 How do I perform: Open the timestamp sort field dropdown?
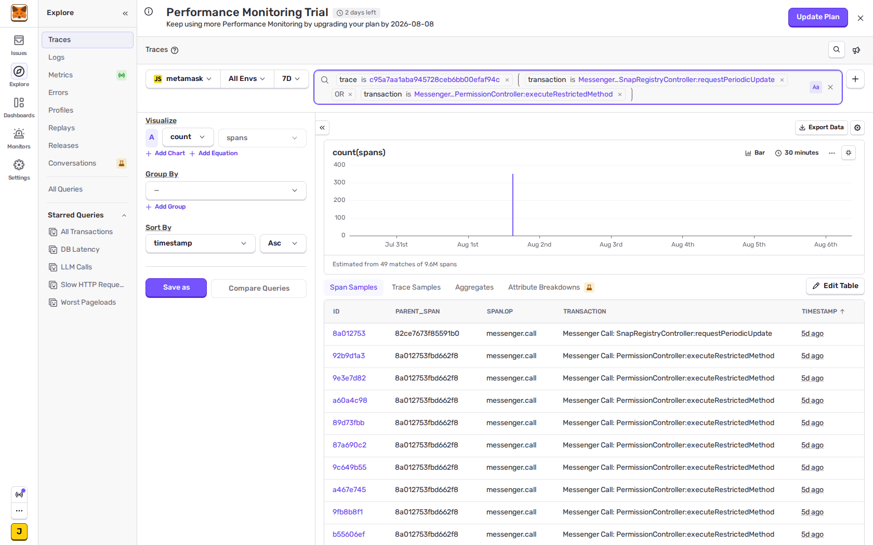pos(201,243)
